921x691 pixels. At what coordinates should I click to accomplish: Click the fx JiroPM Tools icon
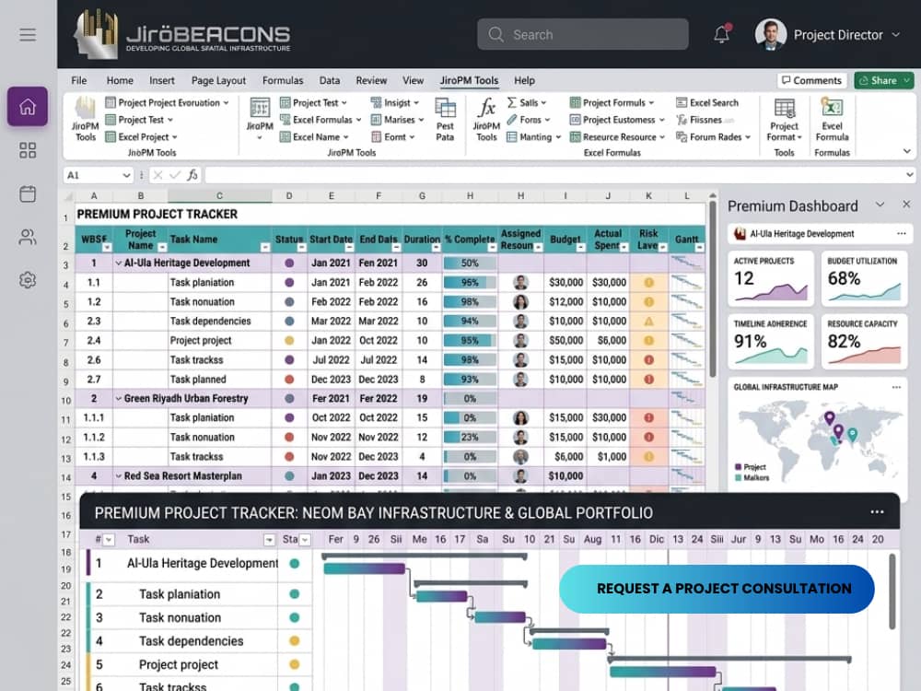[x=486, y=119]
